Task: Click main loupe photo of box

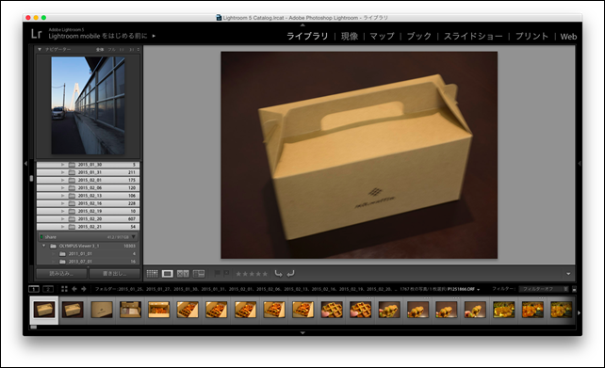Action: coord(359,155)
